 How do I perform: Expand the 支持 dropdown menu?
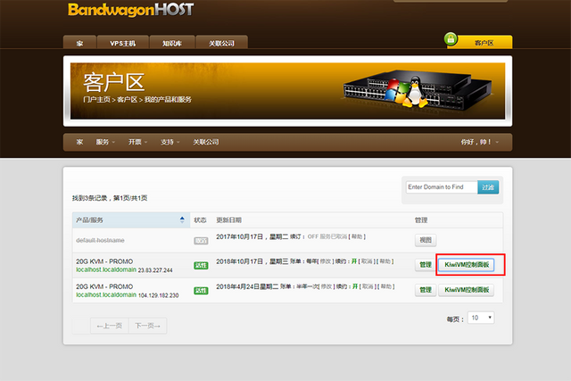tap(170, 142)
